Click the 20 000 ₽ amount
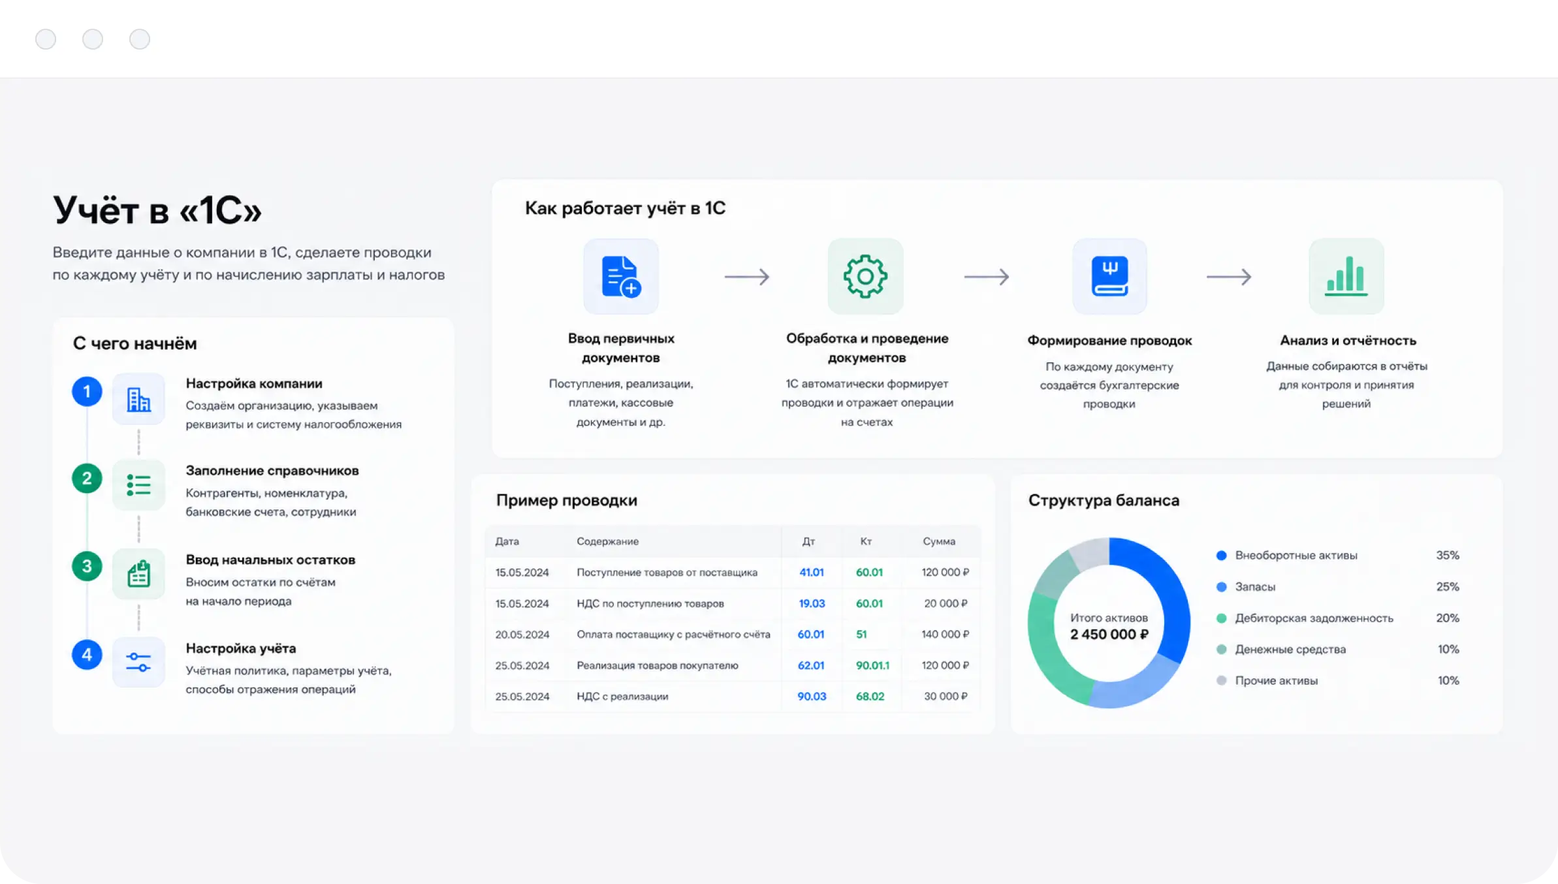 click(x=946, y=604)
